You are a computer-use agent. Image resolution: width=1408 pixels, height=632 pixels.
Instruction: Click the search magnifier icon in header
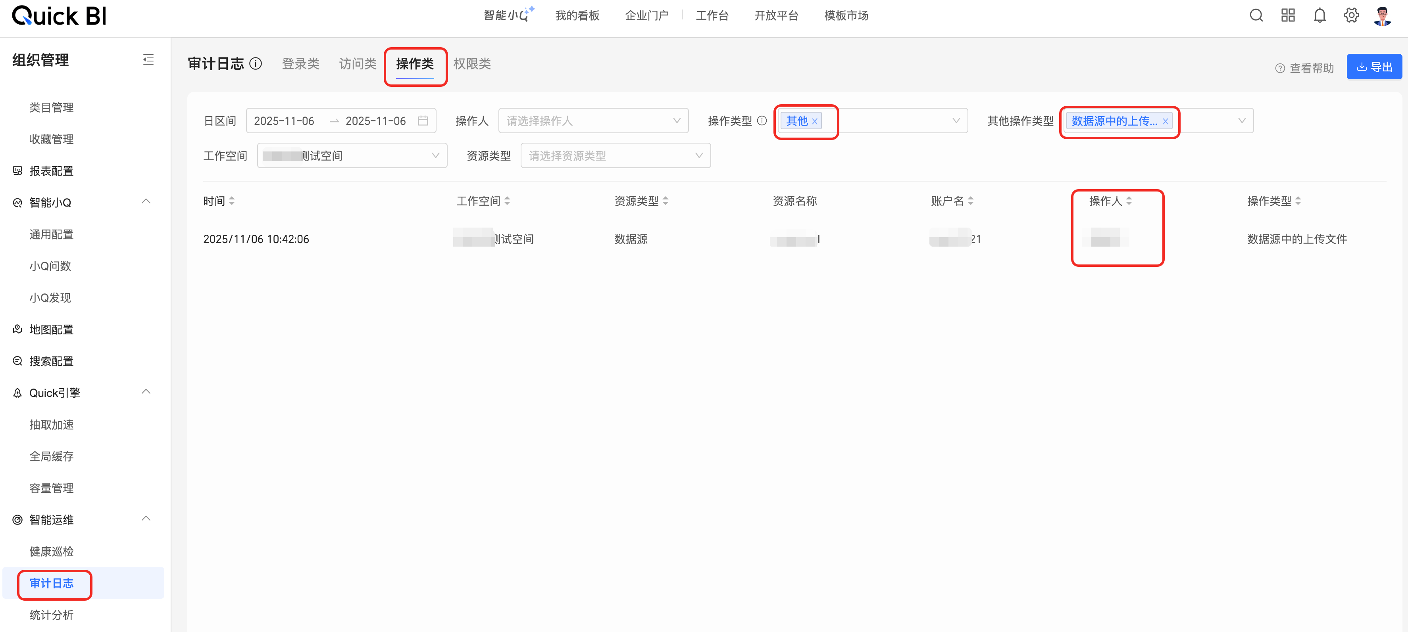click(x=1256, y=15)
